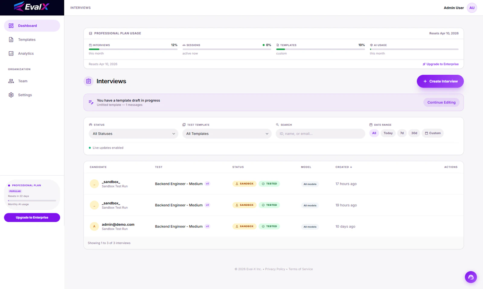483x289 pixels.
Task: Click Tested badge in 19 hours ago row
Action: pos(269,205)
